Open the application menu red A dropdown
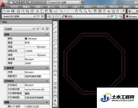Screen dimensions: 138x108 tap(4, 4)
